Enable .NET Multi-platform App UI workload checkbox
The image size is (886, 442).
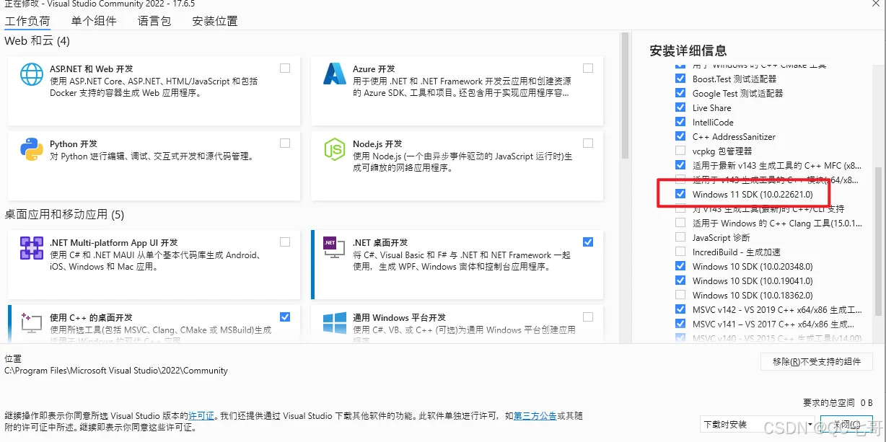[x=285, y=242]
